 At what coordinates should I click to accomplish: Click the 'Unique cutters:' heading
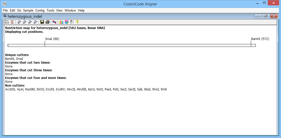pyautogui.click(x=17, y=55)
